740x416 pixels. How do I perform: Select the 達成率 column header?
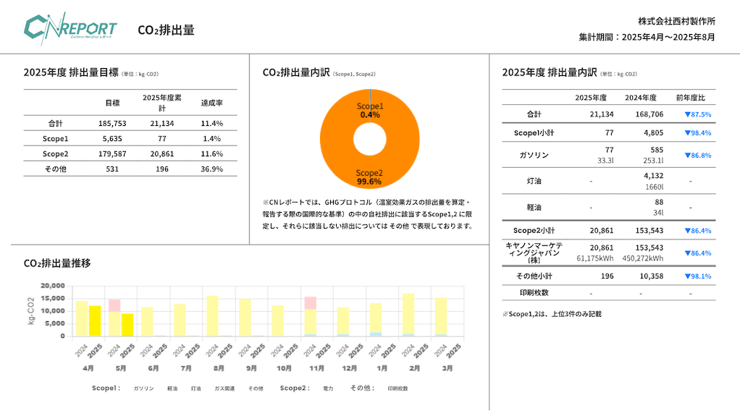point(211,103)
